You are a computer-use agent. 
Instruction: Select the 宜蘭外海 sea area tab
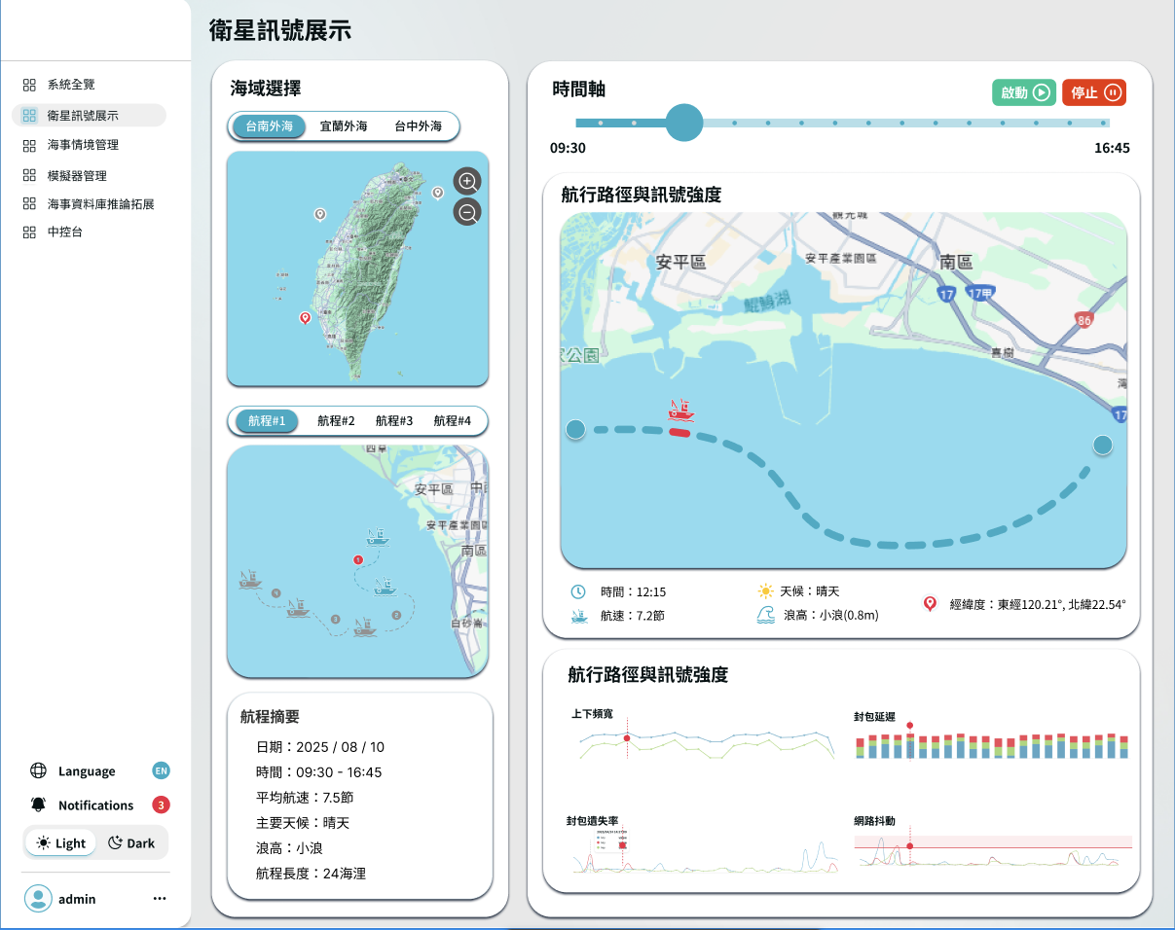tap(344, 126)
